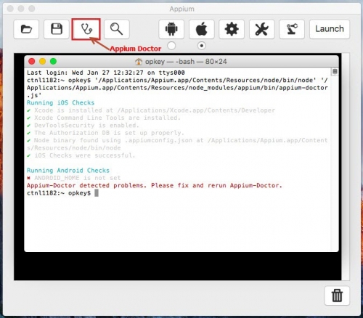This screenshot has width=363, height=318.
Task: Zoom terminal window with green button
Action: point(54,62)
